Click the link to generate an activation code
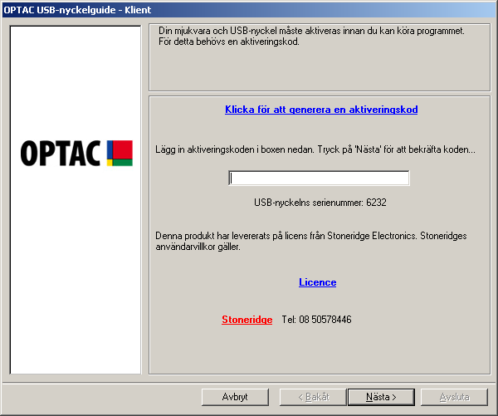 tap(321, 110)
